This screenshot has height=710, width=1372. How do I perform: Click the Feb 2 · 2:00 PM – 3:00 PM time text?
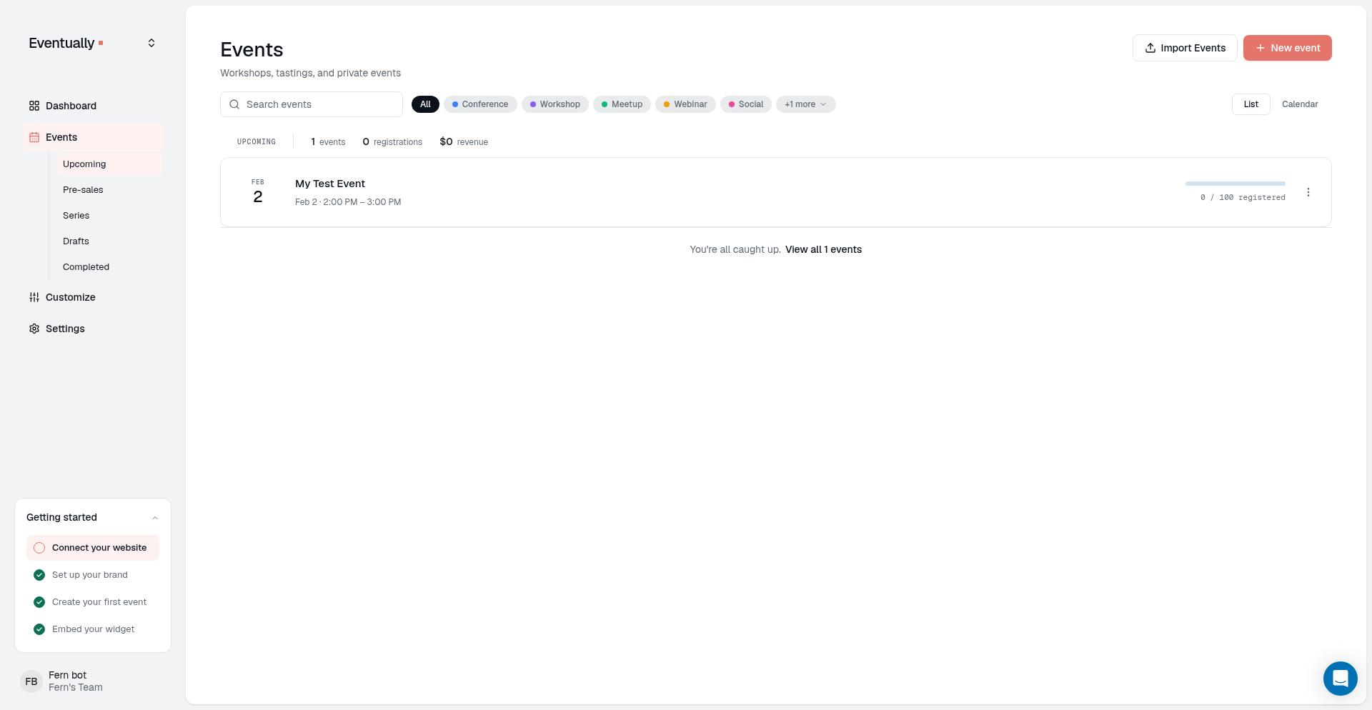pos(348,202)
